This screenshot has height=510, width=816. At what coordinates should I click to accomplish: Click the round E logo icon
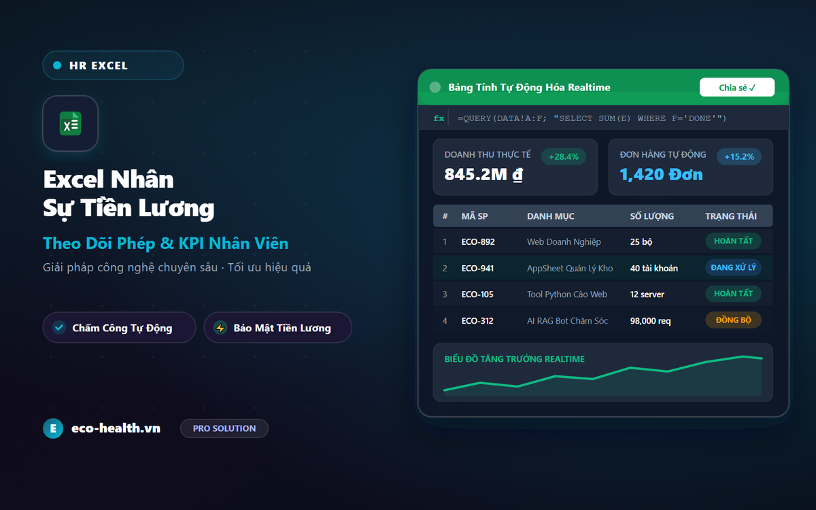point(52,428)
